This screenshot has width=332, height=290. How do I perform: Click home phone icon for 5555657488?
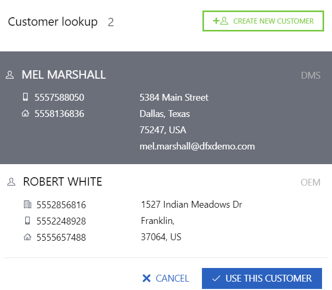[x=27, y=237]
